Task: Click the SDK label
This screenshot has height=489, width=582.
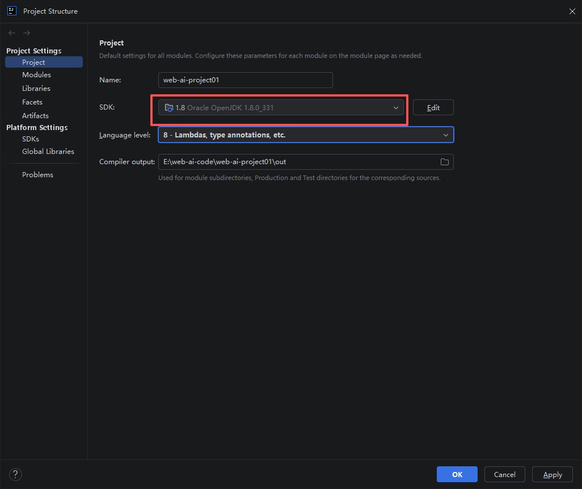Action: tap(107, 107)
